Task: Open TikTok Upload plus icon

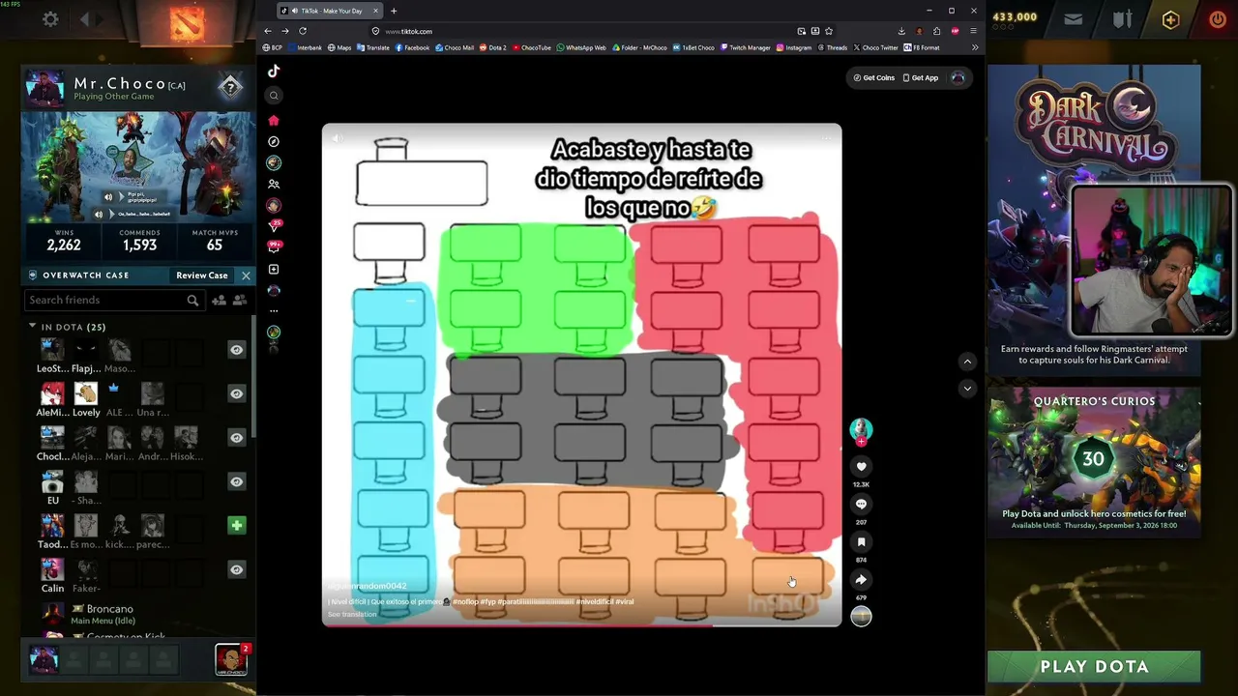Action: click(x=274, y=269)
